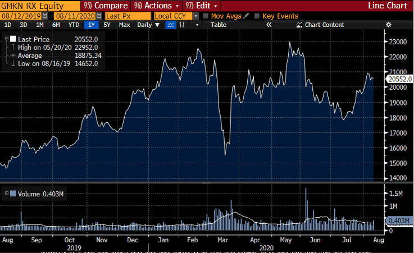The width and height of the screenshot is (414, 253).
Task: Click the double left arrow collapse icon
Action: (269, 25)
